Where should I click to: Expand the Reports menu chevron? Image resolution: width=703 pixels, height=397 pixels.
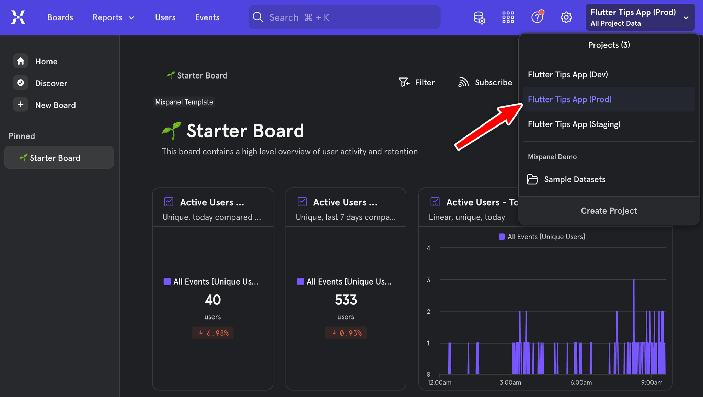click(131, 18)
